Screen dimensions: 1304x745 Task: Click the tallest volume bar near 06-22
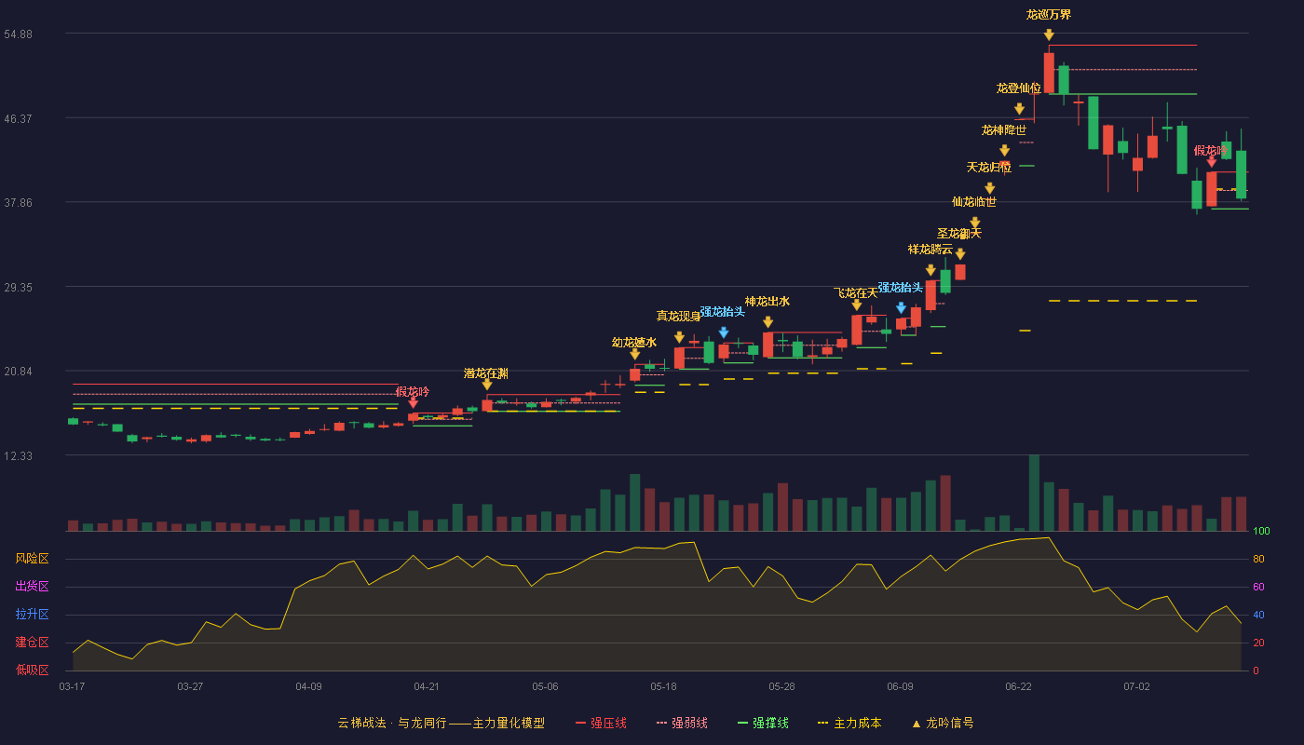coord(1034,493)
